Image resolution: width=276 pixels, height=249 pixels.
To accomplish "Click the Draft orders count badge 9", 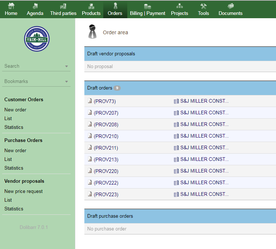I will [117, 88].
